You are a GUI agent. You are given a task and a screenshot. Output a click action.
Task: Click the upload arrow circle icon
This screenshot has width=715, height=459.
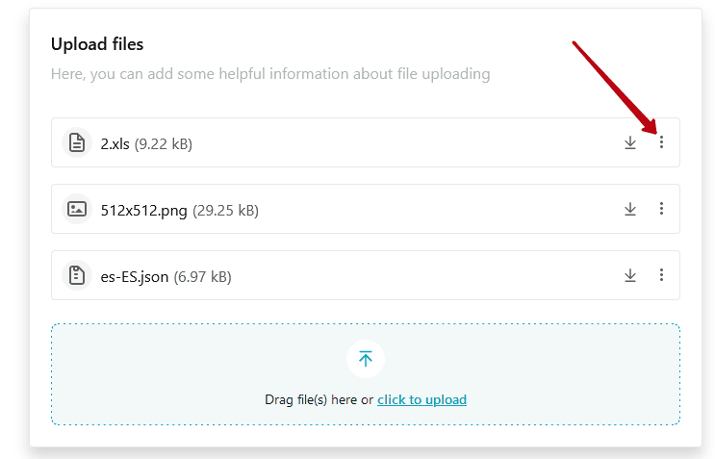coord(366,359)
